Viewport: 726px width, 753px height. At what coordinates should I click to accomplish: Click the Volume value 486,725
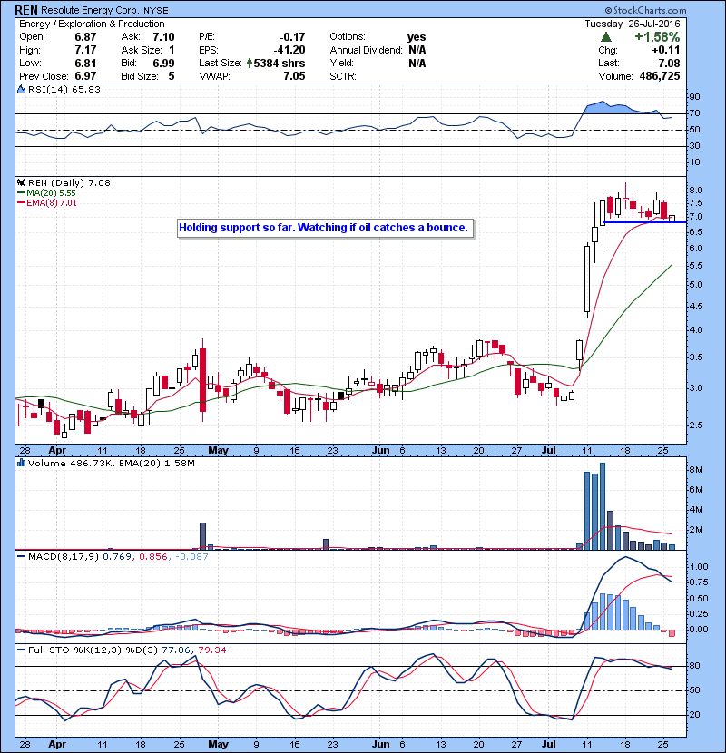(x=660, y=76)
